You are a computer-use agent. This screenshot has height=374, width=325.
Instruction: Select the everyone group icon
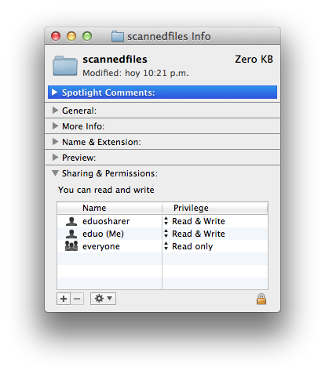(71, 246)
